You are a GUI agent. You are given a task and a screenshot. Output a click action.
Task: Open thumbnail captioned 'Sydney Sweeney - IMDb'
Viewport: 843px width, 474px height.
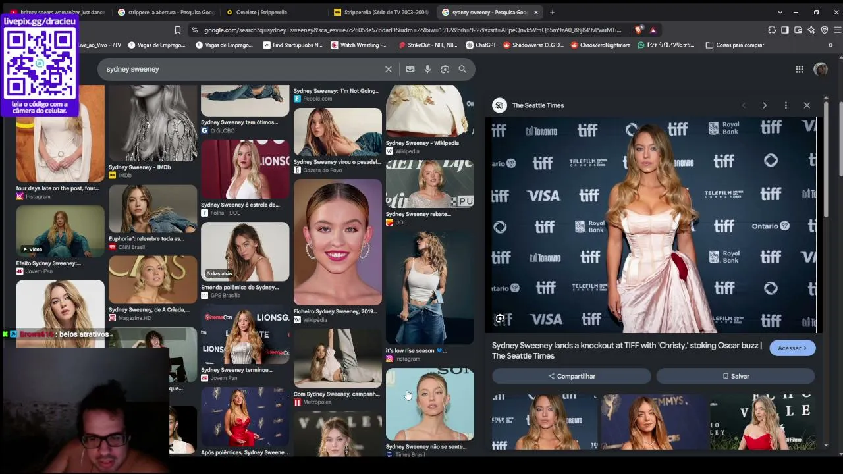153,123
